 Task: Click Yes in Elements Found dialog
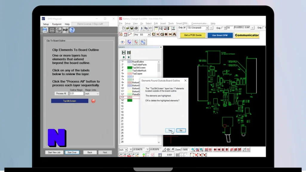pyautogui.click(x=170, y=130)
